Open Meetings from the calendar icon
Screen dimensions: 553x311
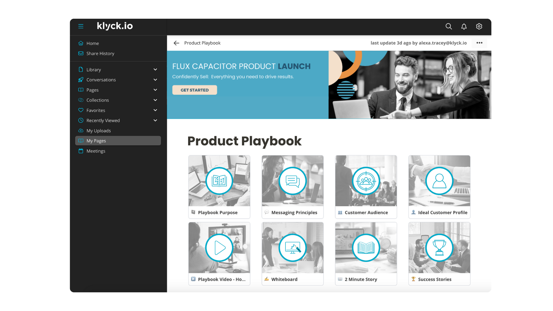click(x=81, y=151)
